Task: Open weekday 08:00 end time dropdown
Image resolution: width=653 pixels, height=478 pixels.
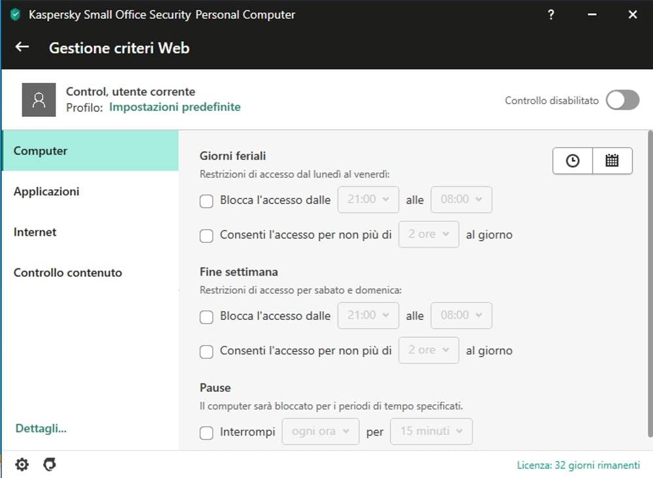Action: [461, 200]
